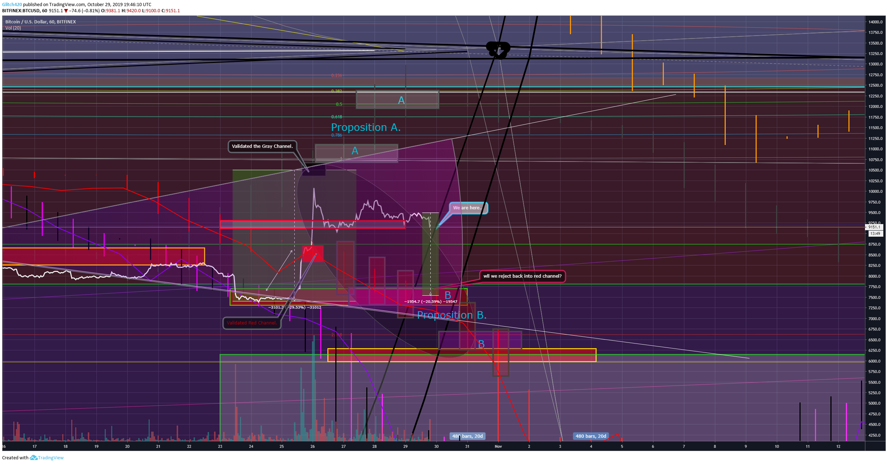The height and width of the screenshot is (464, 888).
Task: Click the 4250.0 price axis label
Action: click(875, 435)
